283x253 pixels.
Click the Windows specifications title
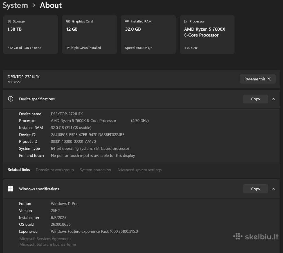(39, 189)
